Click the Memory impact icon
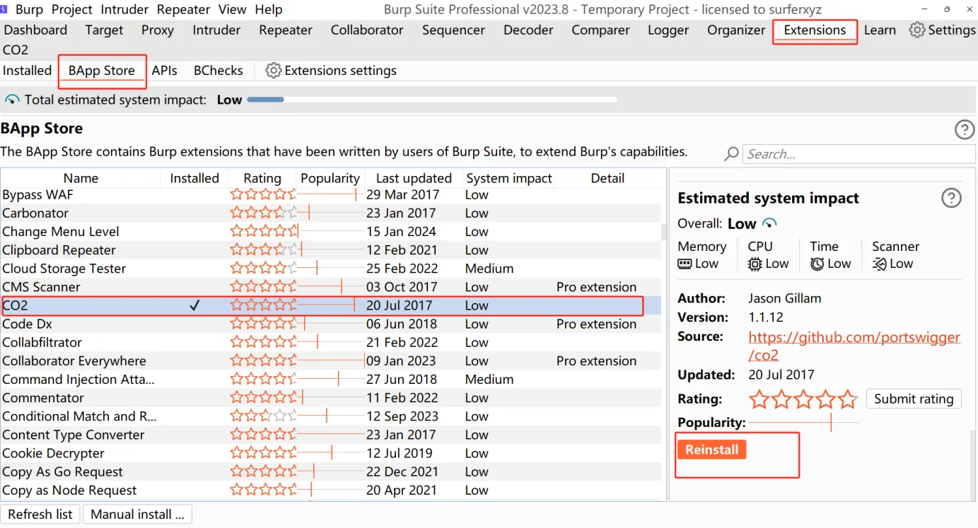The image size is (978, 528). (x=685, y=264)
